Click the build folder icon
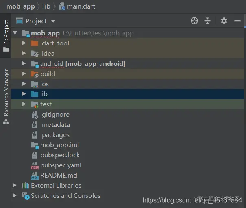The width and height of the screenshot is (246, 208). point(35,74)
